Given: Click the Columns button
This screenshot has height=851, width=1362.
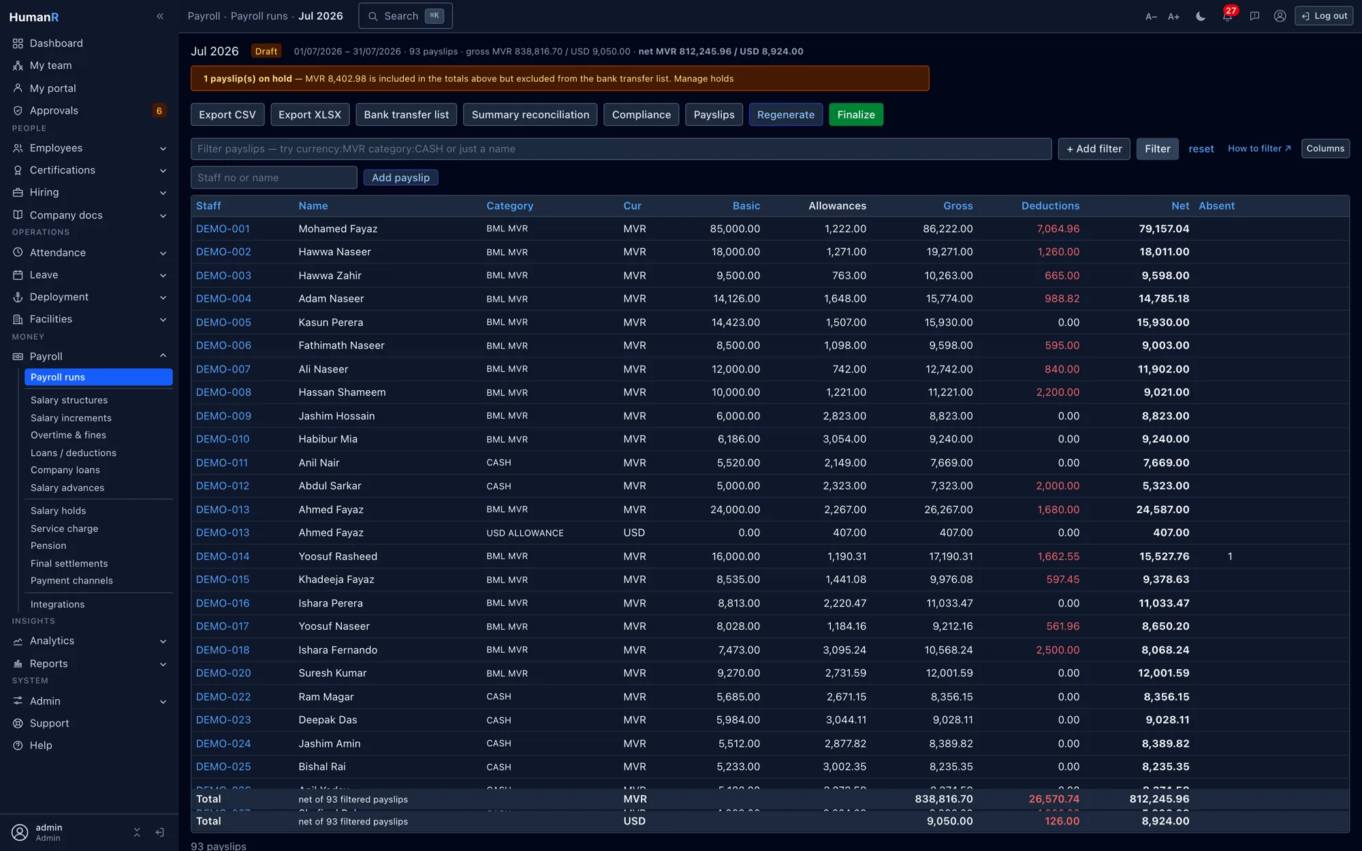Looking at the screenshot, I should tap(1325, 148).
